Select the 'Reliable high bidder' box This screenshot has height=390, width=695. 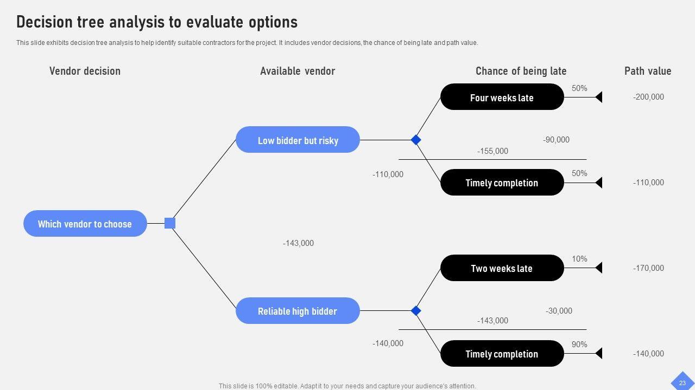(x=298, y=311)
